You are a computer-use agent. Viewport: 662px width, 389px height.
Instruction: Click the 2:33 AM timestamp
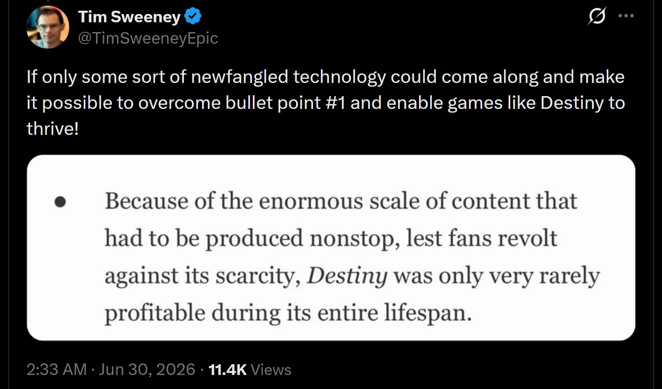[x=57, y=369]
